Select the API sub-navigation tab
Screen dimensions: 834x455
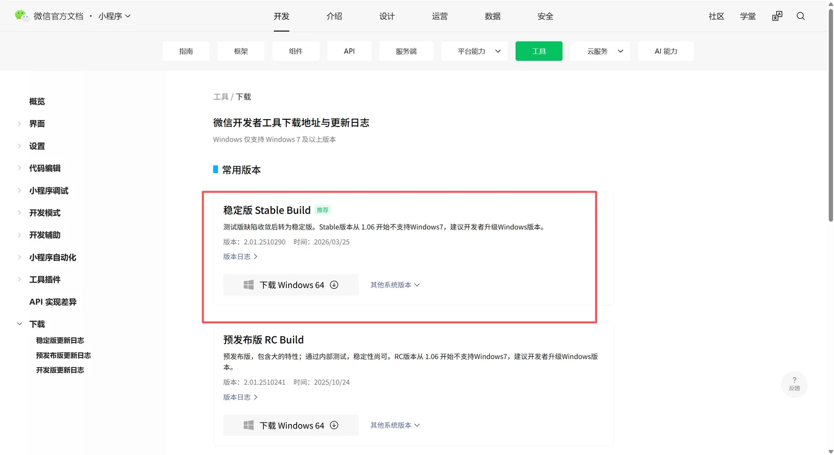pyautogui.click(x=349, y=51)
